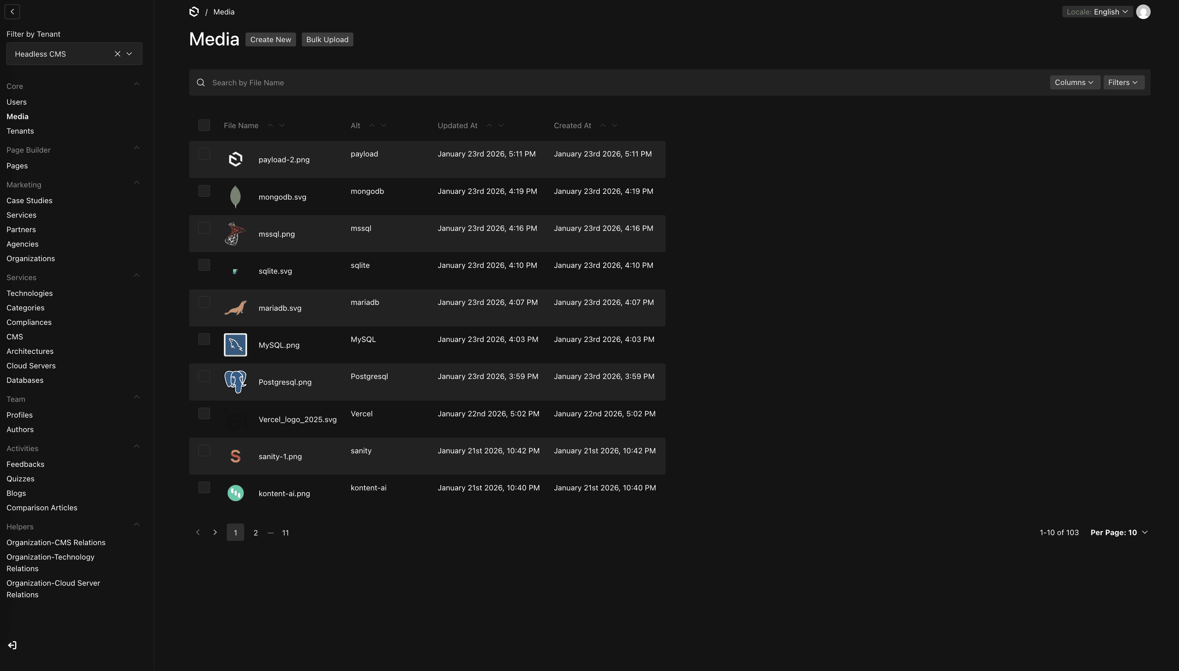This screenshot has height=671, width=1179.
Task: Navigate to Case Studies collection
Action: [30, 201]
